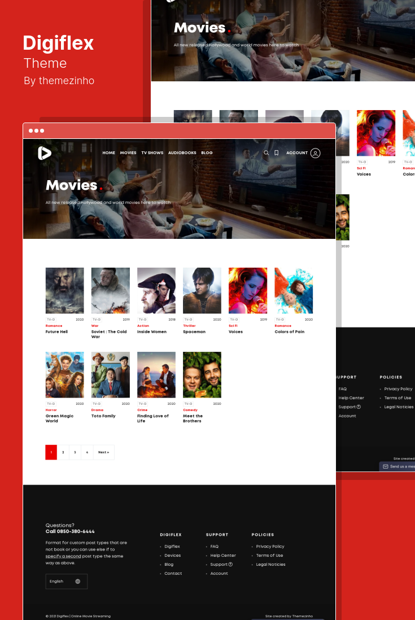Click the War genre tag
Image resolution: width=415 pixels, height=620 pixels.
click(x=95, y=326)
